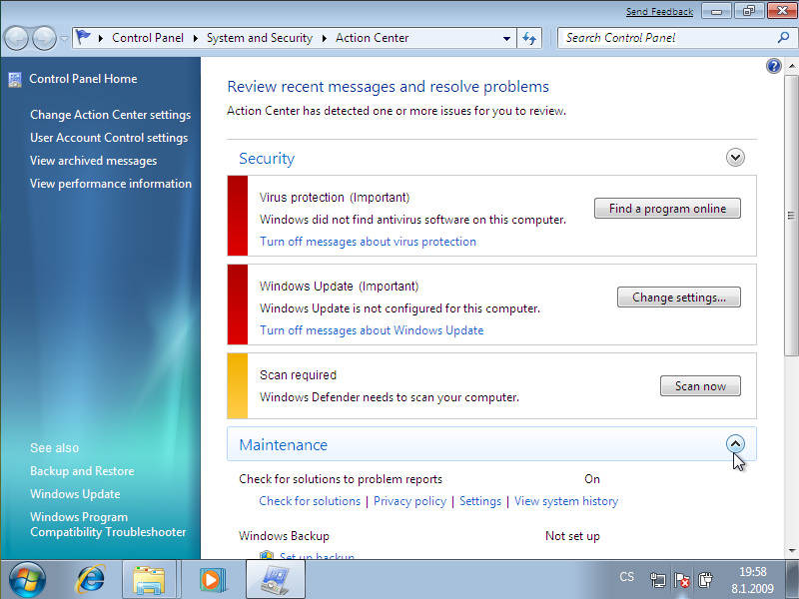
Task: Click the Windows Update (Important) title
Action: coord(339,287)
